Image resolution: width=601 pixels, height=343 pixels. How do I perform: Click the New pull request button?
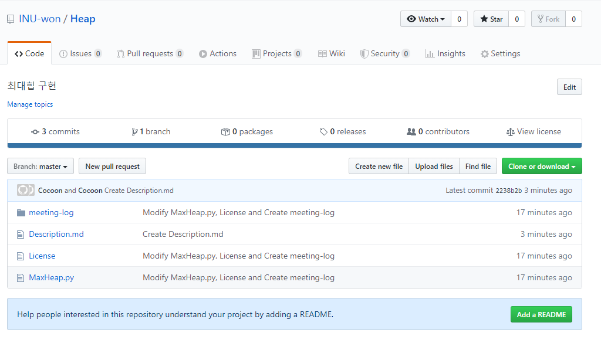[112, 166]
